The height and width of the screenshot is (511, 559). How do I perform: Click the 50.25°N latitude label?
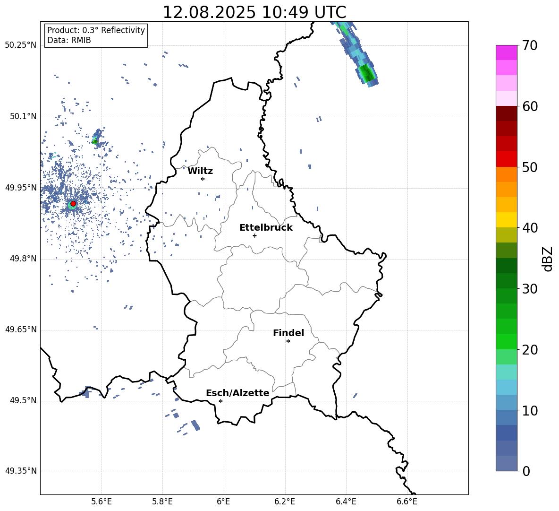tap(21, 45)
